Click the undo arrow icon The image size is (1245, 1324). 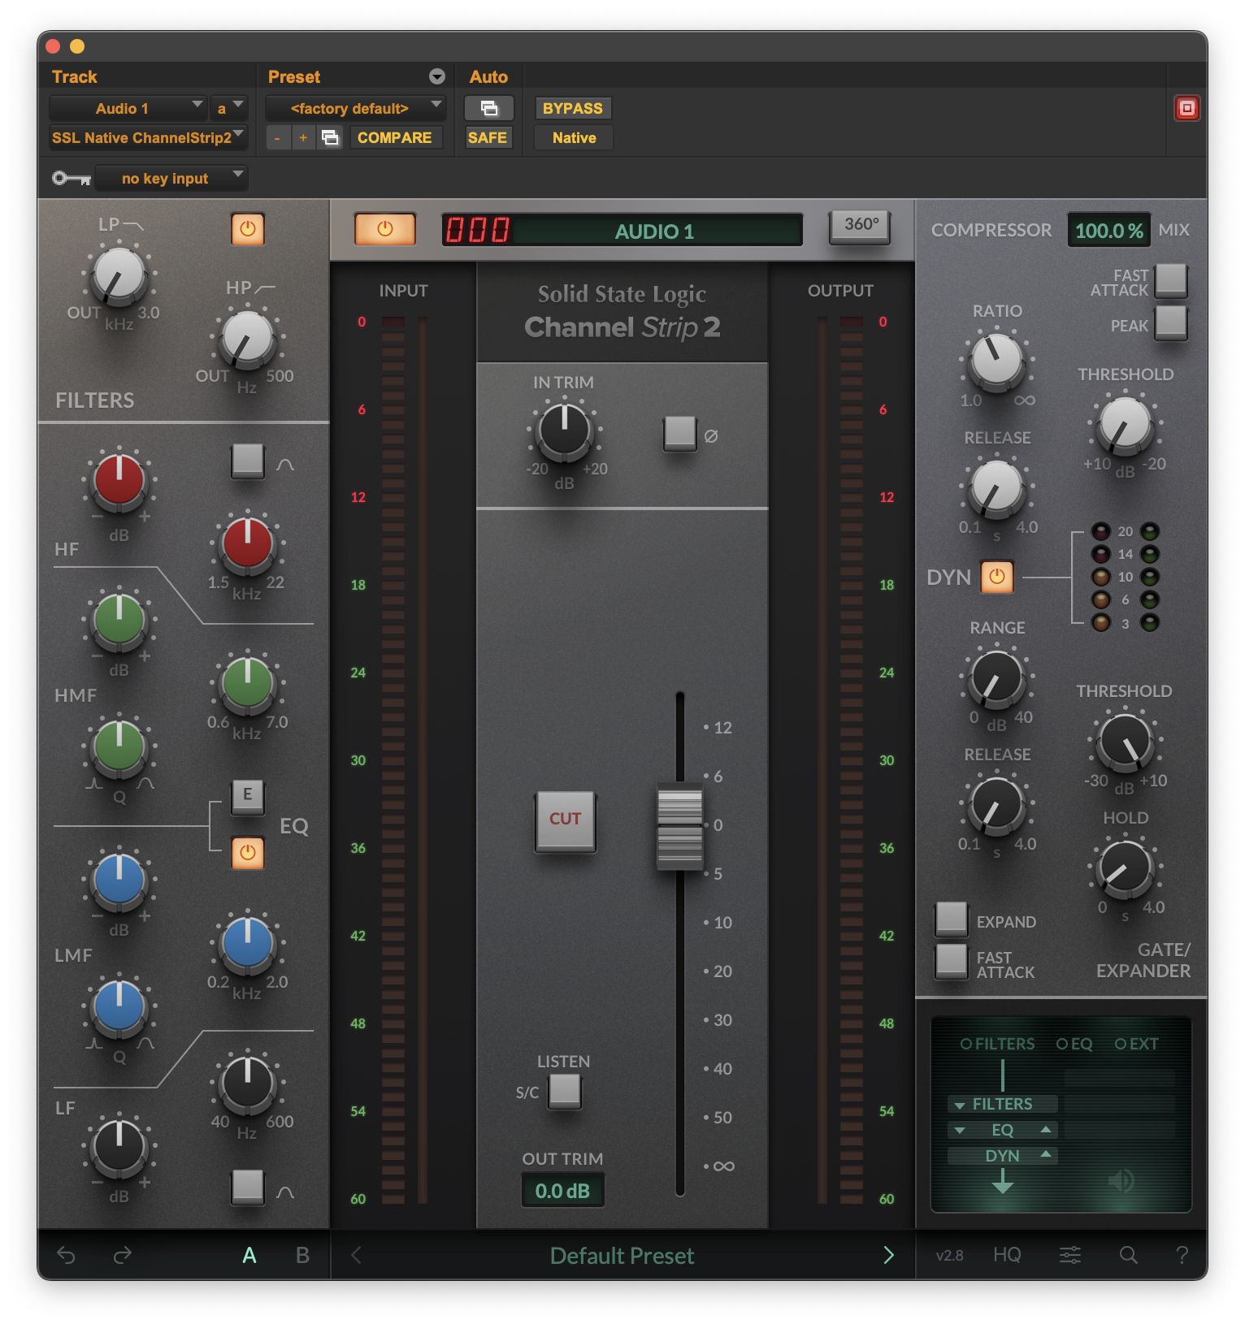pos(66,1255)
